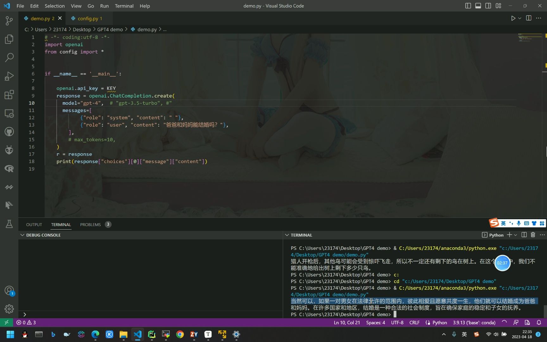Open the new terminal launch profile dropdown
This screenshot has height=342, width=547.
click(x=516, y=235)
